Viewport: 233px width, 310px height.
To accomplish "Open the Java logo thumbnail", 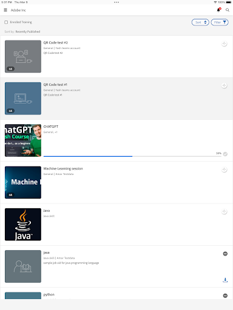I will [x=23, y=225].
